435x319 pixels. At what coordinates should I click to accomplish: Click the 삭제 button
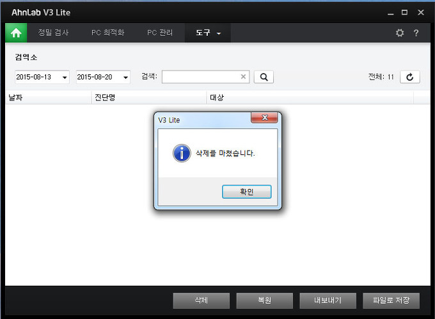click(202, 300)
